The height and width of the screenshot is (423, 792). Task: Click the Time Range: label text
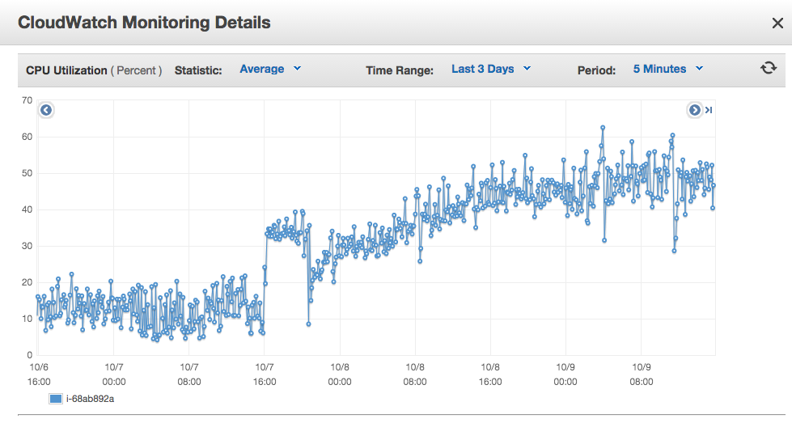click(400, 70)
